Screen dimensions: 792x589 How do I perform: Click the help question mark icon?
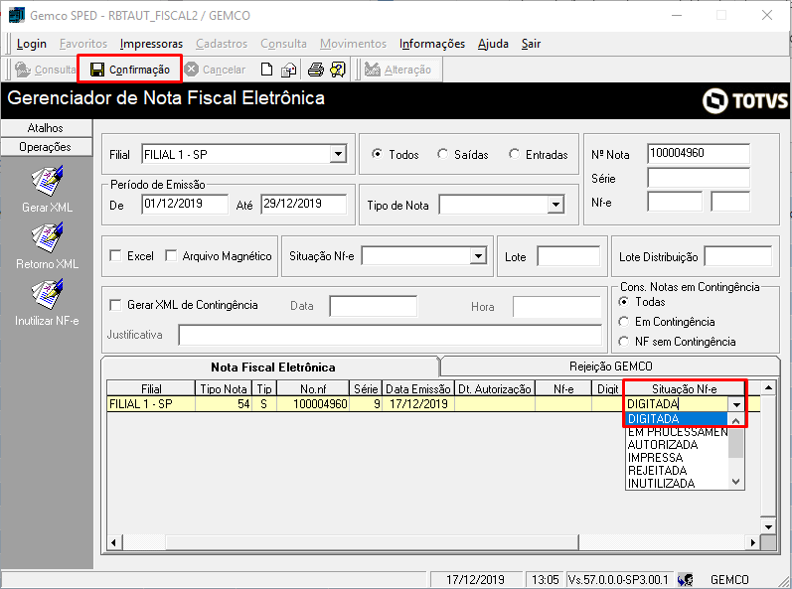tap(338, 70)
